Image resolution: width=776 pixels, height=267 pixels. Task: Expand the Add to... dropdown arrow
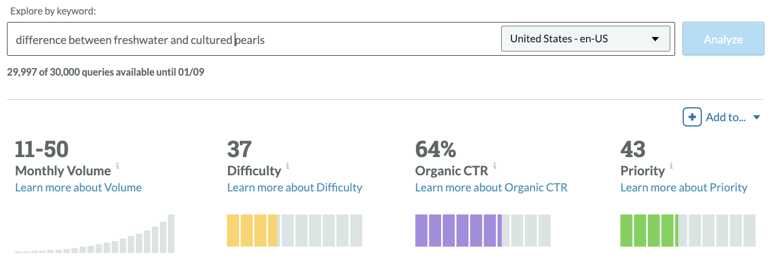point(757,117)
